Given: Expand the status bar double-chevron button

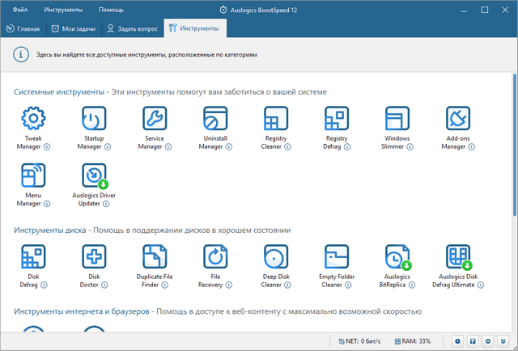Looking at the screenshot, I should click(x=503, y=341).
